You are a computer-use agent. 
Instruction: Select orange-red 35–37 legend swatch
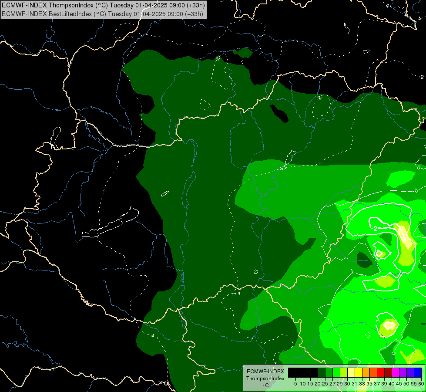(x=373, y=372)
